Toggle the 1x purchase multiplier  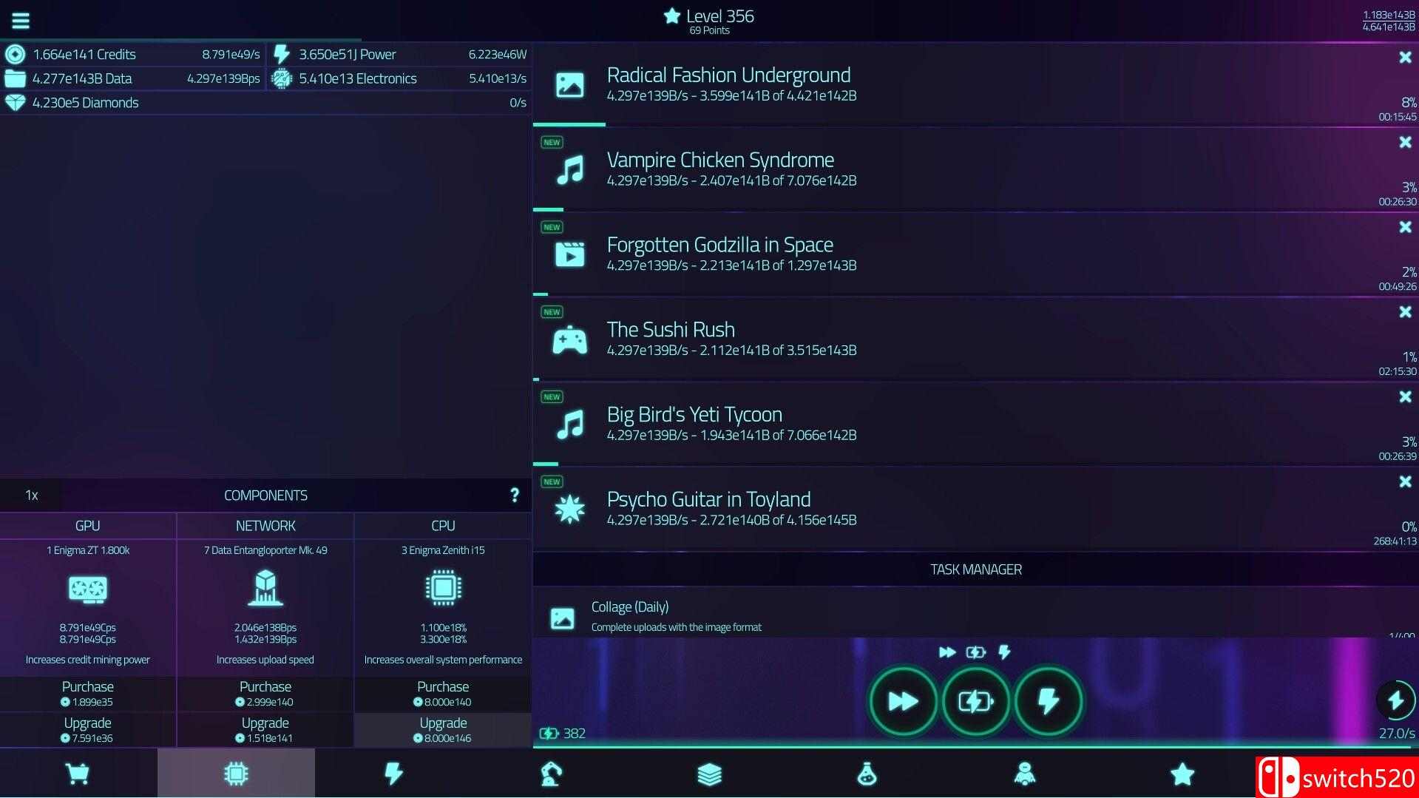(x=31, y=496)
